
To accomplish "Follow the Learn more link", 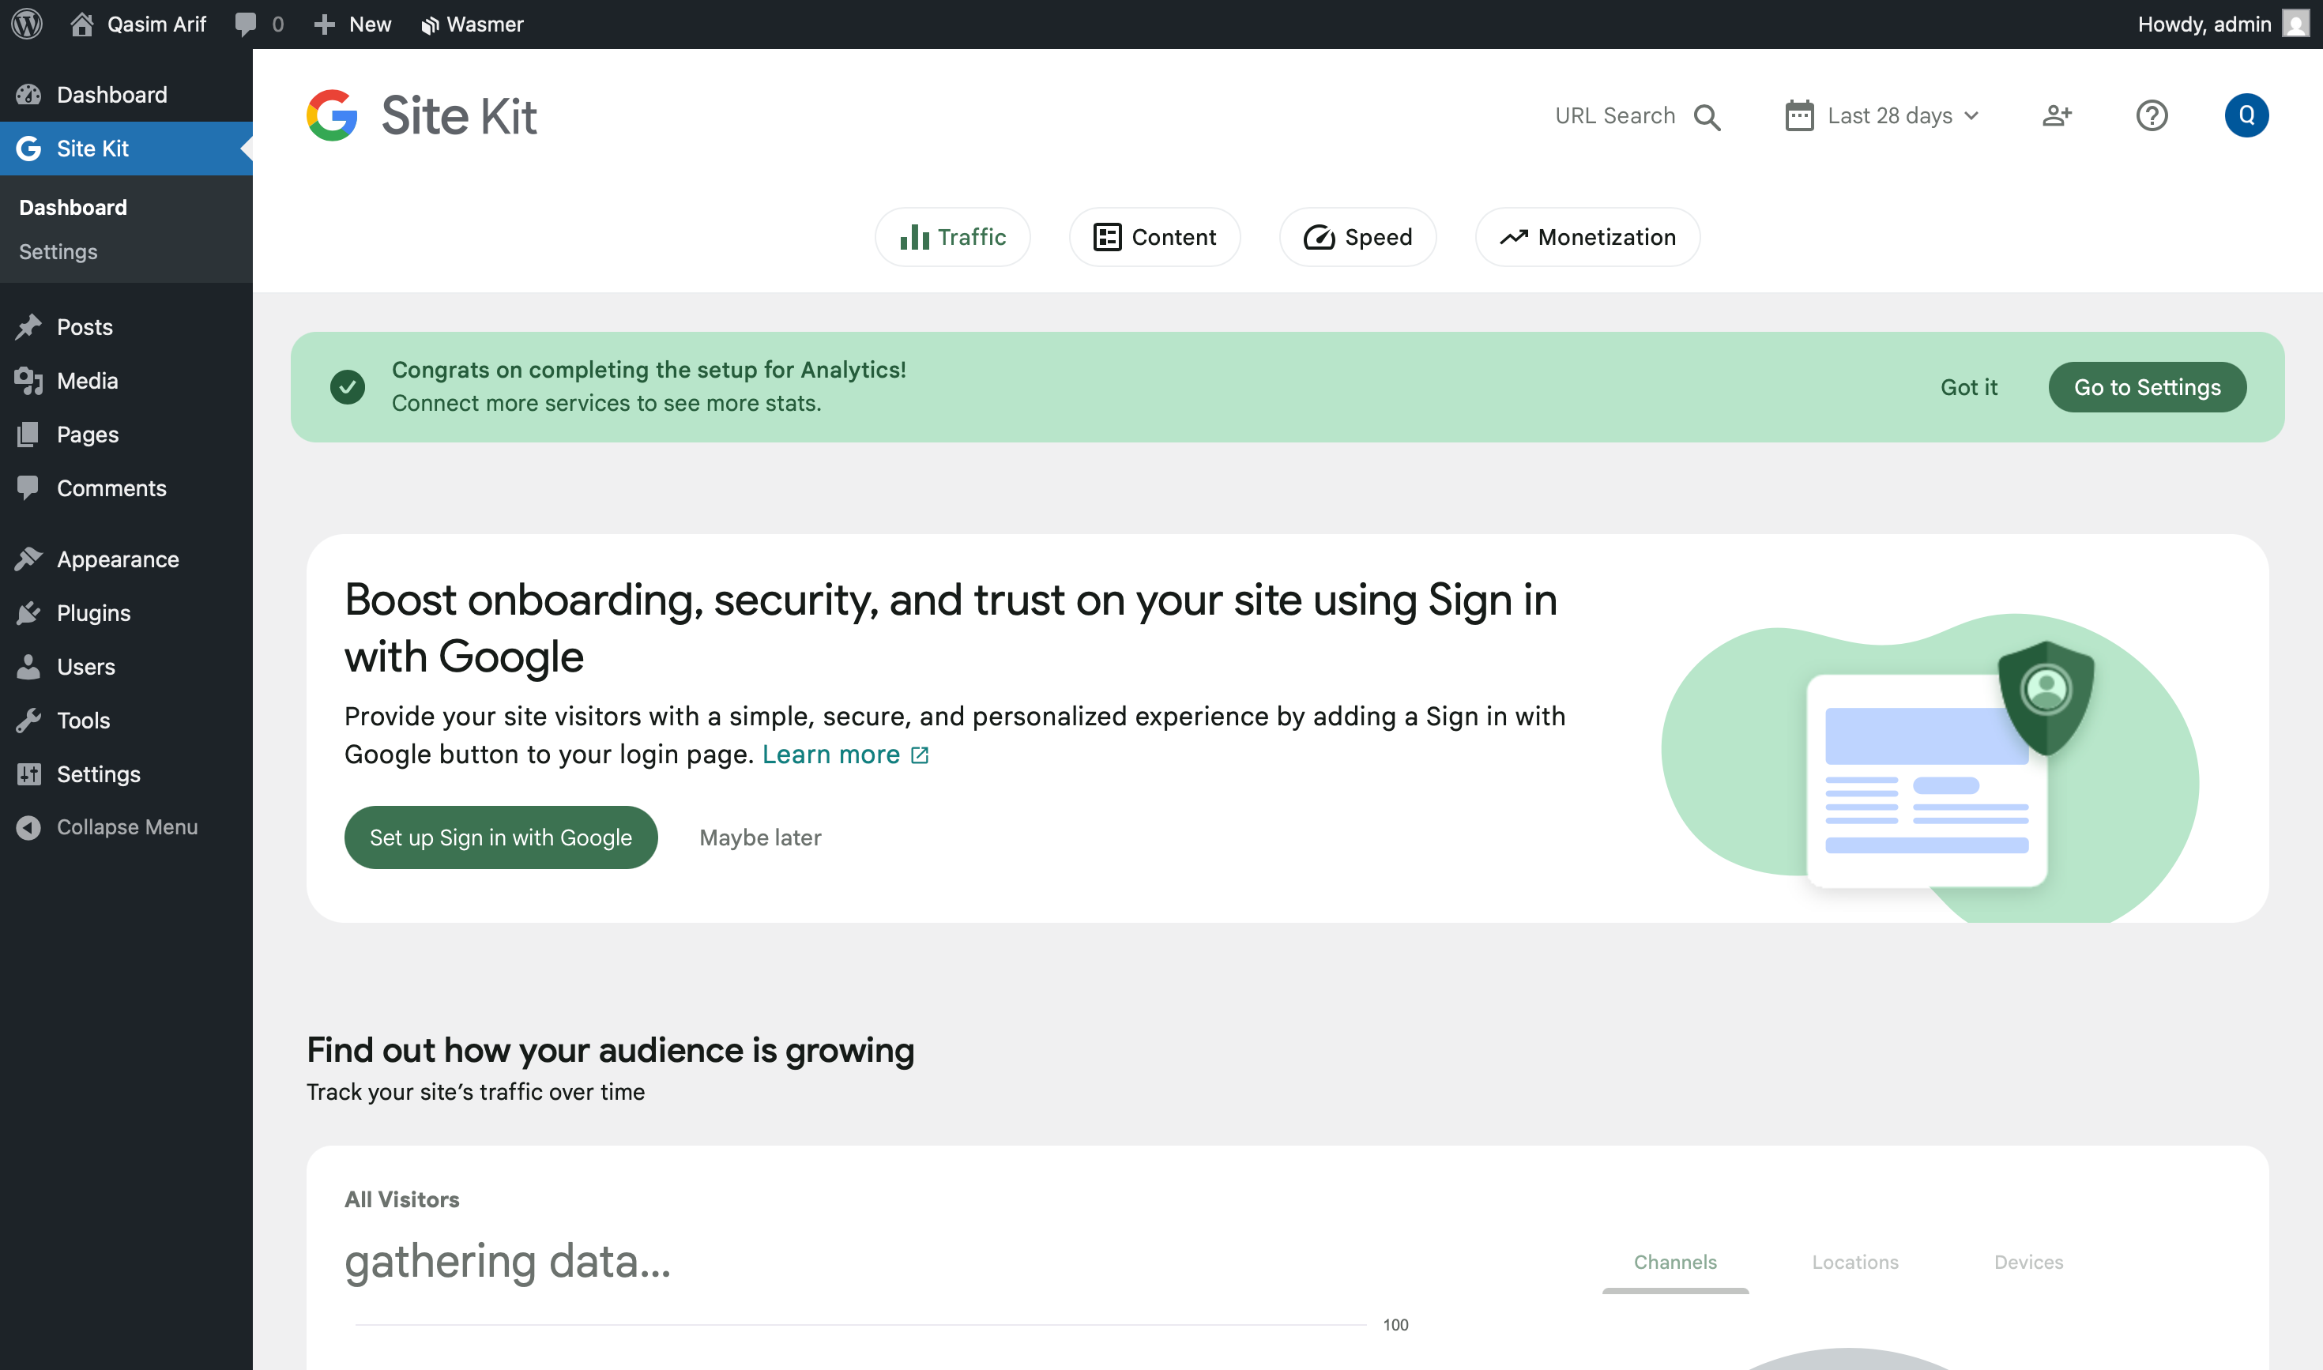I will (x=845, y=755).
